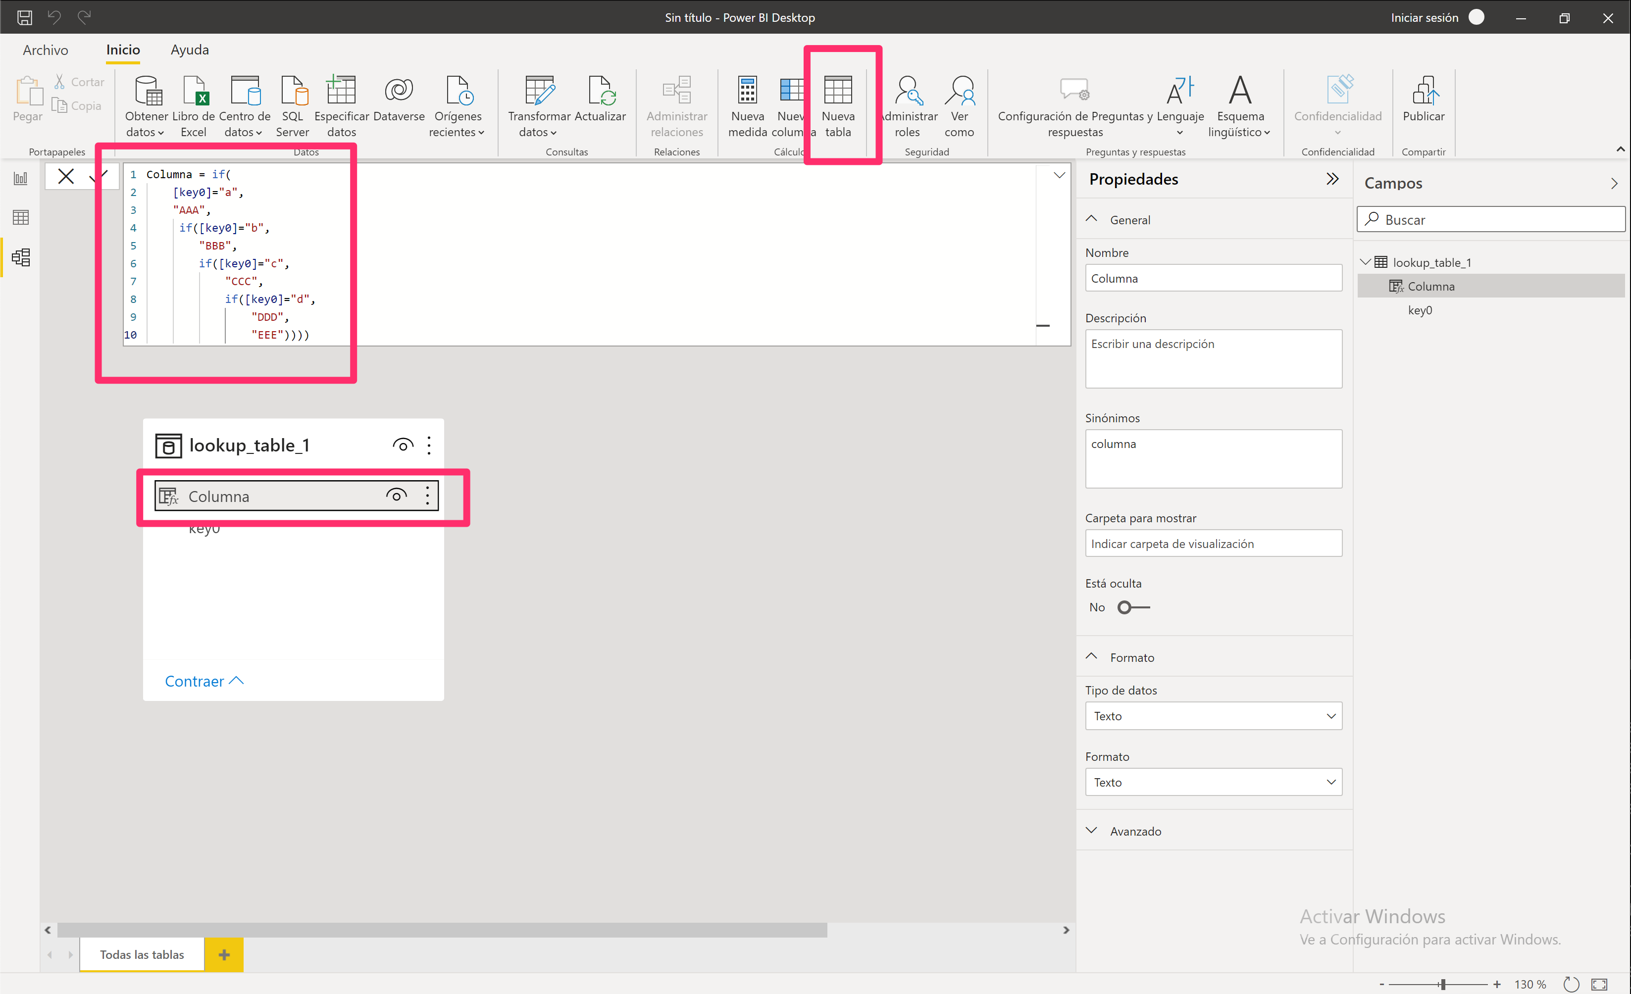Click Nueva medida icon
The width and height of the screenshot is (1631, 994).
point(747,91)
